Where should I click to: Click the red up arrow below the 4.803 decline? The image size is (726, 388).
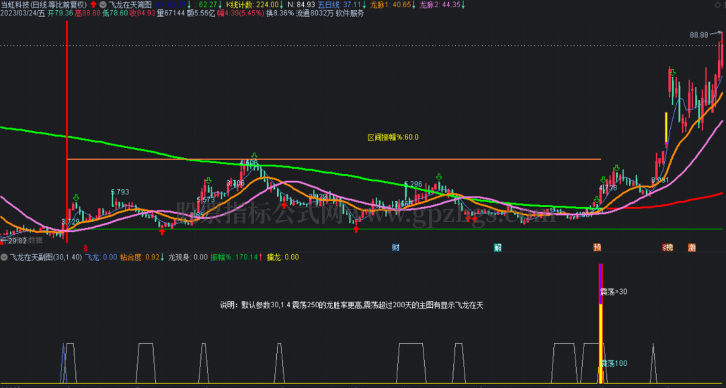(x=284, y=206)
